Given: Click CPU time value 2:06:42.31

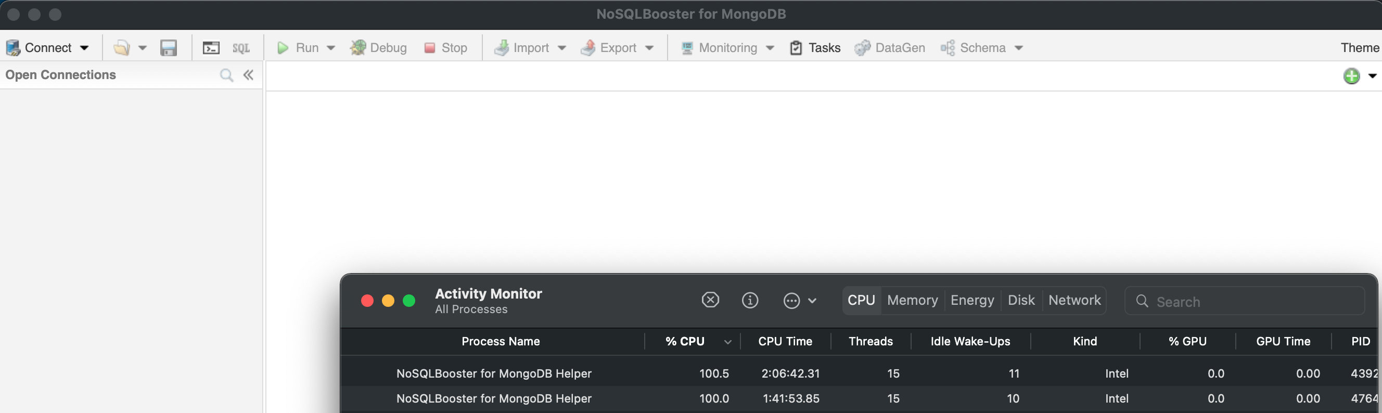Looking at the screenshot, I should click(790, 373).
